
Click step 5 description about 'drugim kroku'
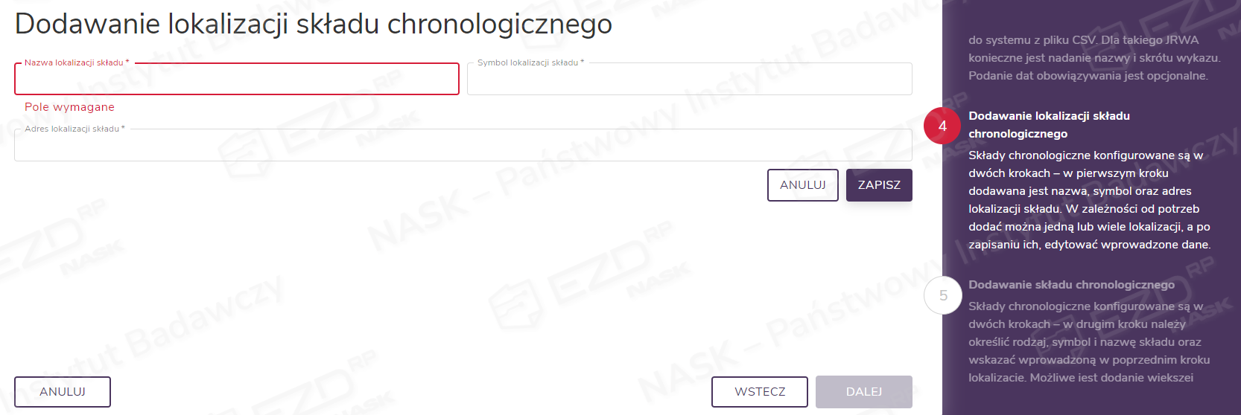click(1088, 342)
